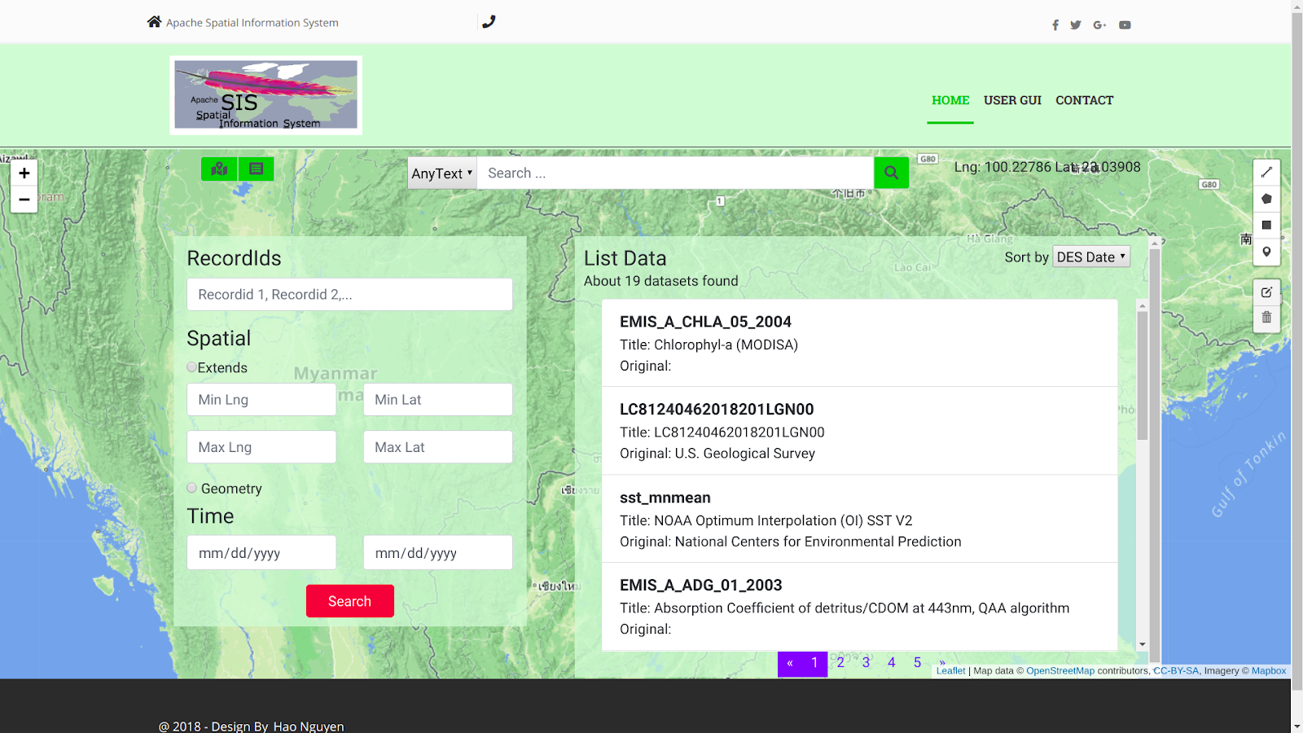Click the dataset list inner scrollbar thumb
Screen dimensions: 1303x733
pos(1143,375)
